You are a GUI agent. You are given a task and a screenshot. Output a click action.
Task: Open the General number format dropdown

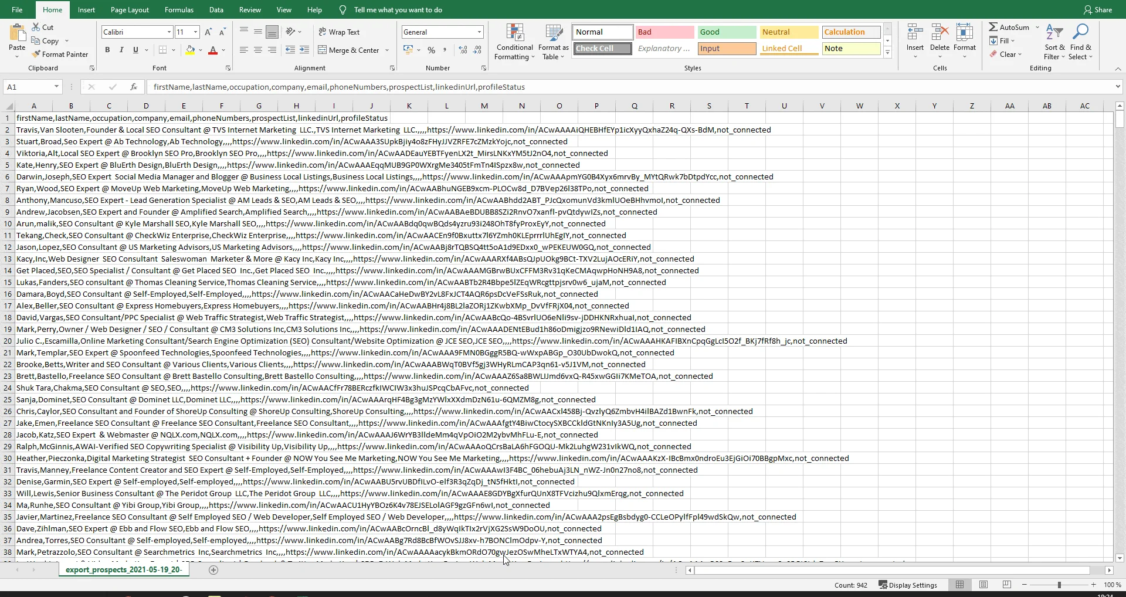[479, 32]
